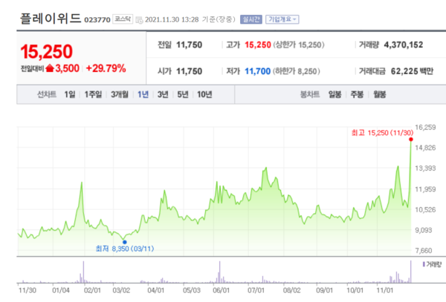Viewport: 446px width, 302px height.
Task: Click the 거래량 legend marker in volume chart
Action: click(x=424, y=265)
